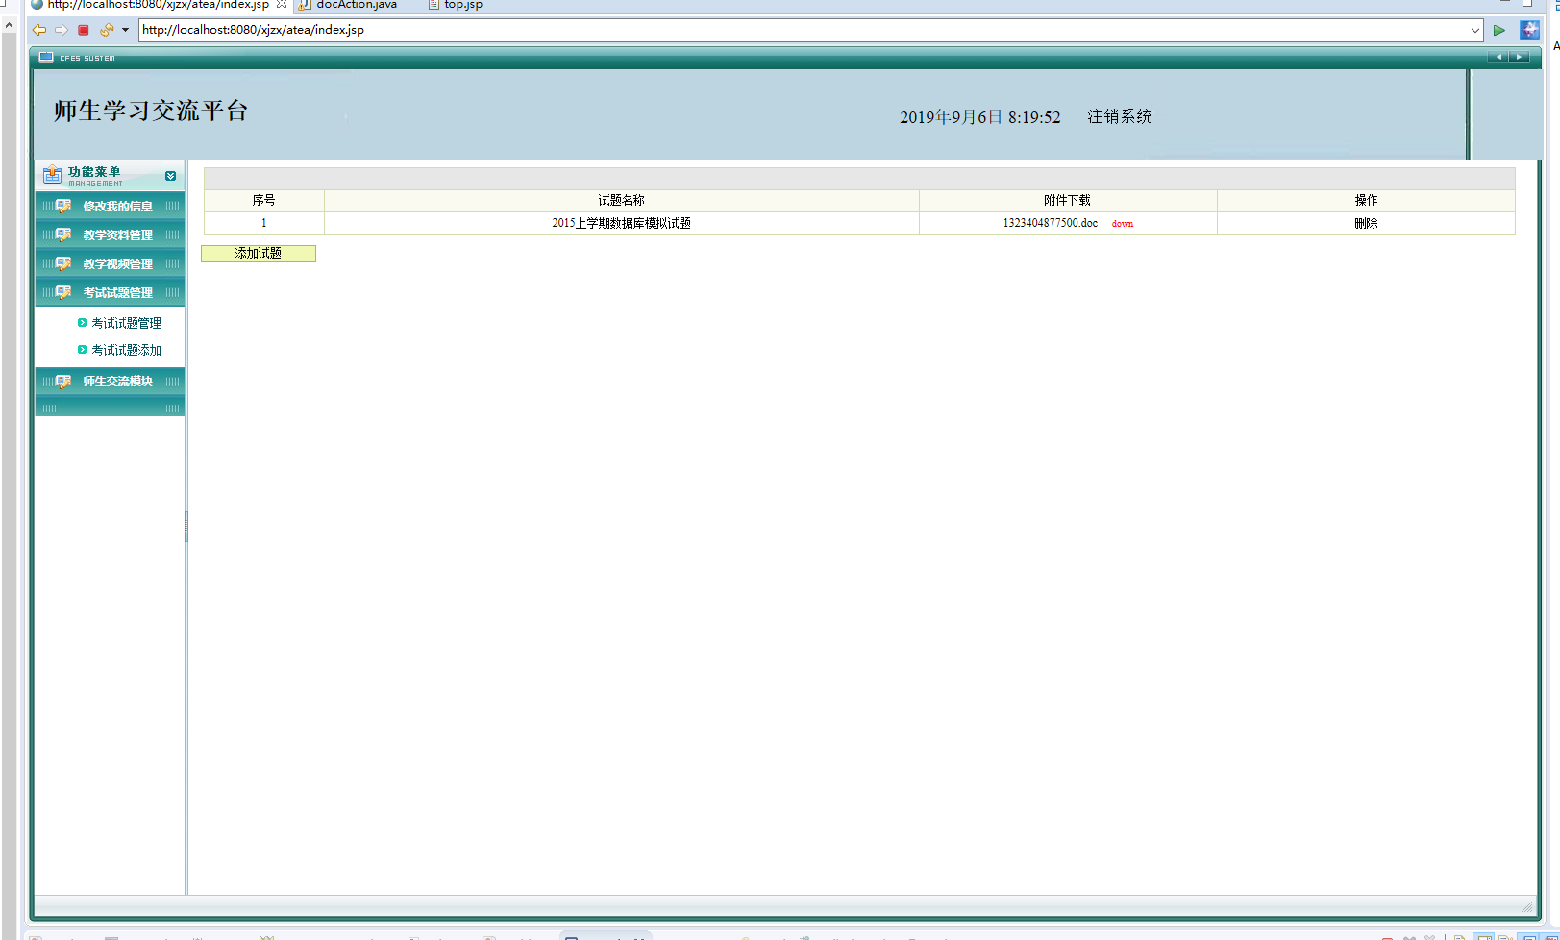Download the attachment via the red down link

(x=1123, y=224)
